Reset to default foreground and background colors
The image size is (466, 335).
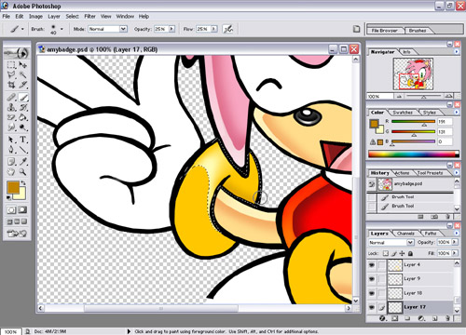[9, 197]
